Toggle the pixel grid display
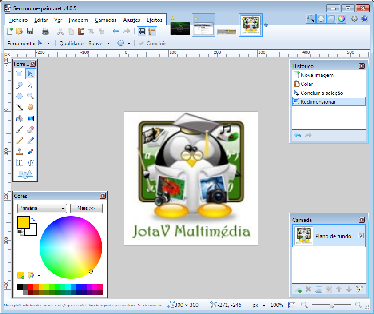 point(141,31)
